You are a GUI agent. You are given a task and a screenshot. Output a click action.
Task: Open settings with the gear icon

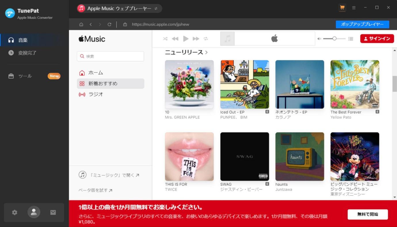(x=14, y=212)
